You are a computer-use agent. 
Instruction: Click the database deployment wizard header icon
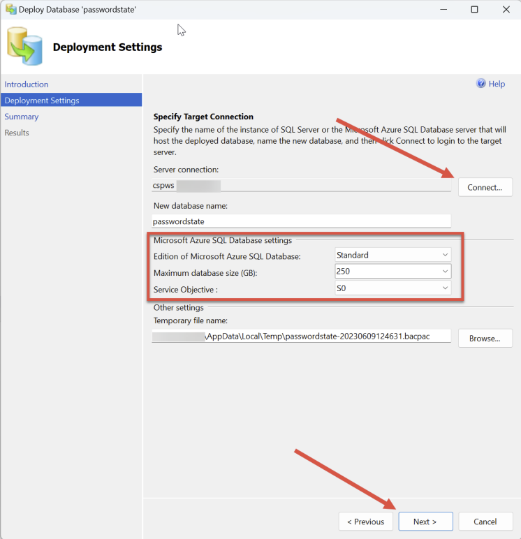(x=24, y=46)
